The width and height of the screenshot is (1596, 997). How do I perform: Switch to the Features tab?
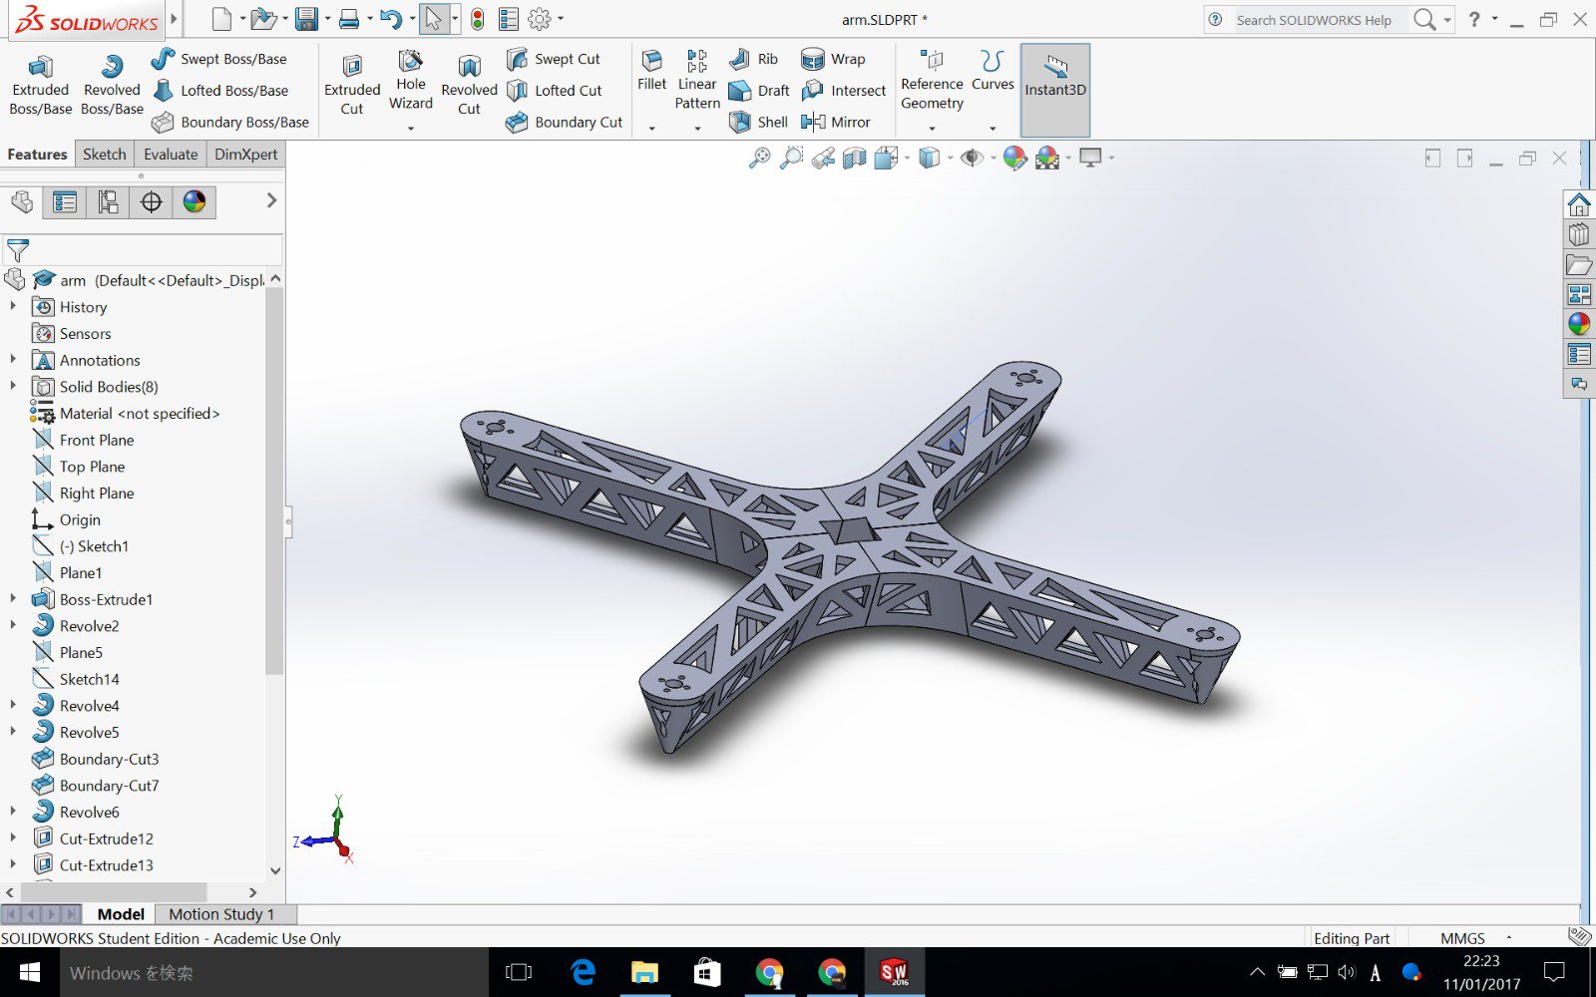pyautogui.click(x=37, y=155)
